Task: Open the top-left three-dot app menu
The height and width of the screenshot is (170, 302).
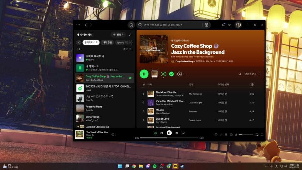Action: (x=78, y=25)
